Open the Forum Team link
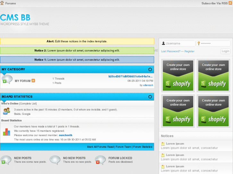Image resolution: width=233 pixels, height=174 pixels. [123, 147]
